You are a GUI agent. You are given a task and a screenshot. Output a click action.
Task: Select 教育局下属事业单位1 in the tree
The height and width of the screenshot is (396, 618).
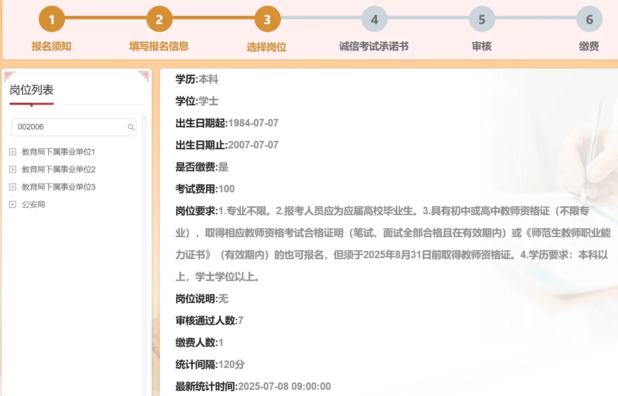(58, 152)
